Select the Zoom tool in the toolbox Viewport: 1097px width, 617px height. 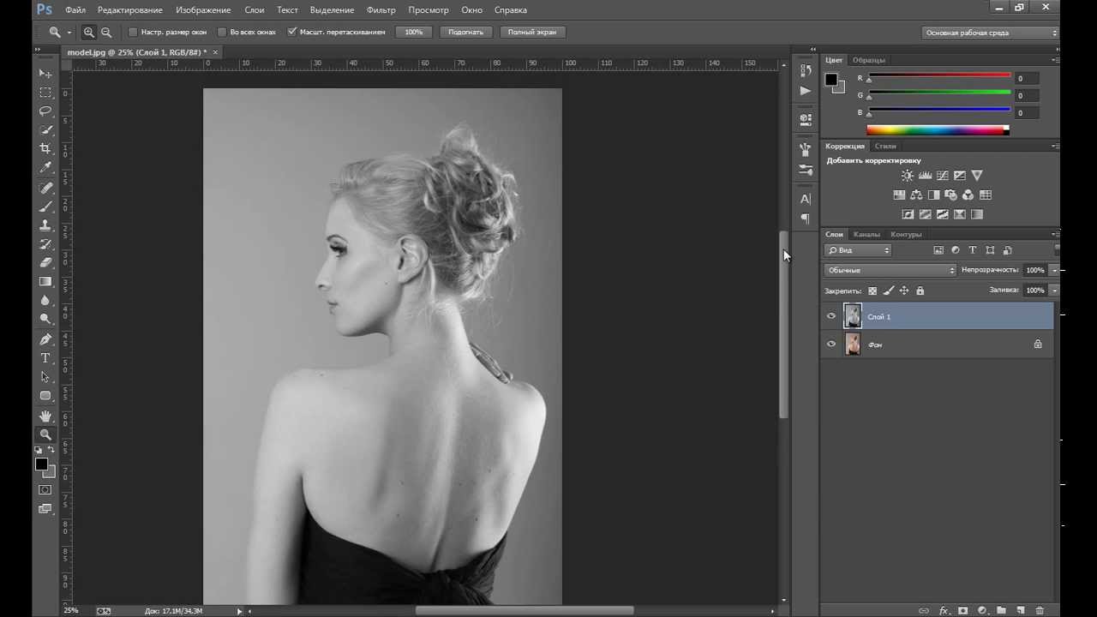[45, 434]
